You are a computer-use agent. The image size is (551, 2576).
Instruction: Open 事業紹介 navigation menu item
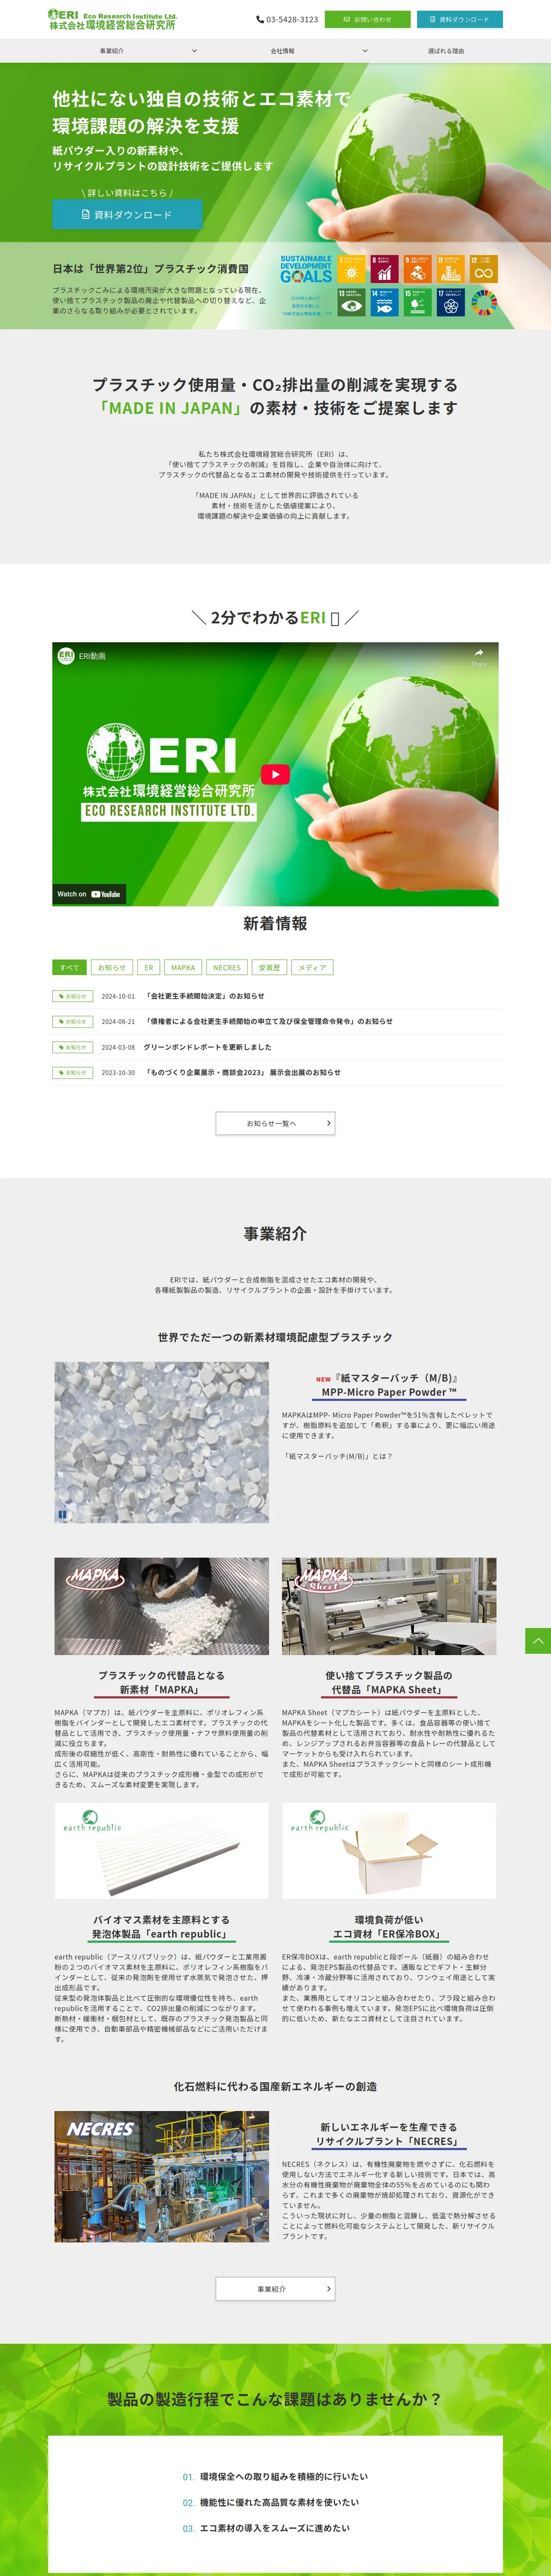coord(112,51)
